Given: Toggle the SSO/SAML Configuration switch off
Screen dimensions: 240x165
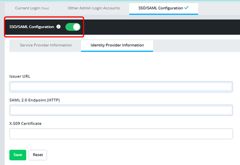Looking at the screenshot, I should (x=73, y=27).
